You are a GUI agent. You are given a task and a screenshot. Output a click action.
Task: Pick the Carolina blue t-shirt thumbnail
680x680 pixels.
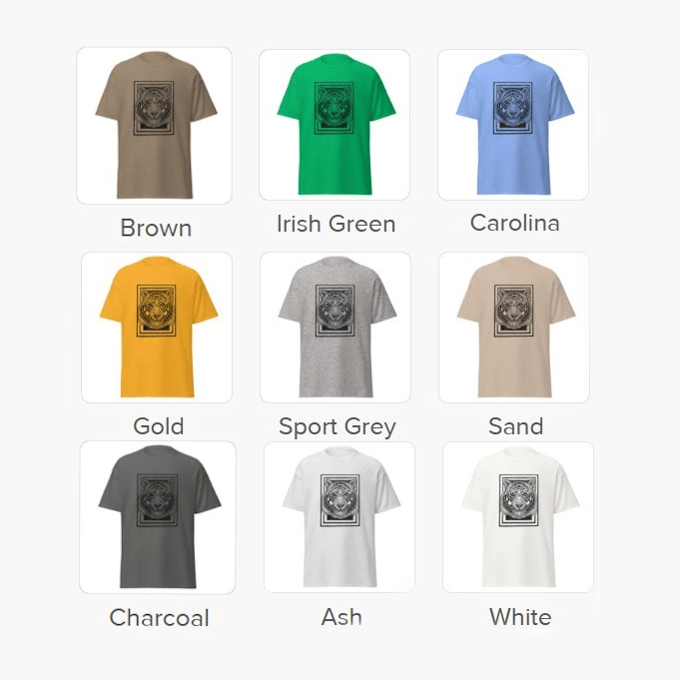pyautogui.click(x=513, y=125)
